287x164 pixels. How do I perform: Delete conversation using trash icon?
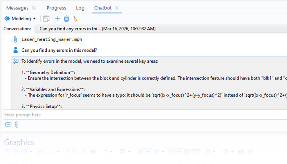pyautogui.click(x=66, y=19)
